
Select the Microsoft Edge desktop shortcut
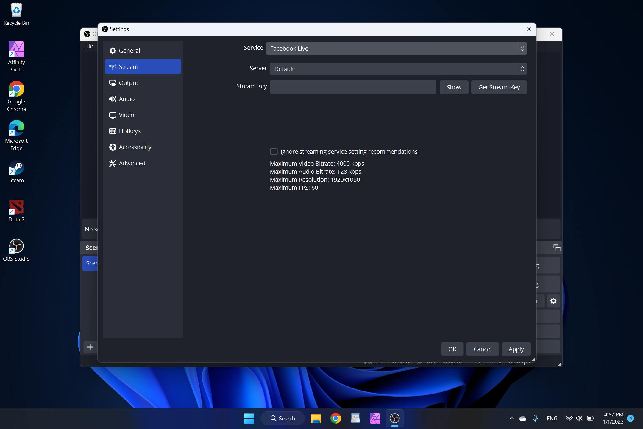(16, 135)
